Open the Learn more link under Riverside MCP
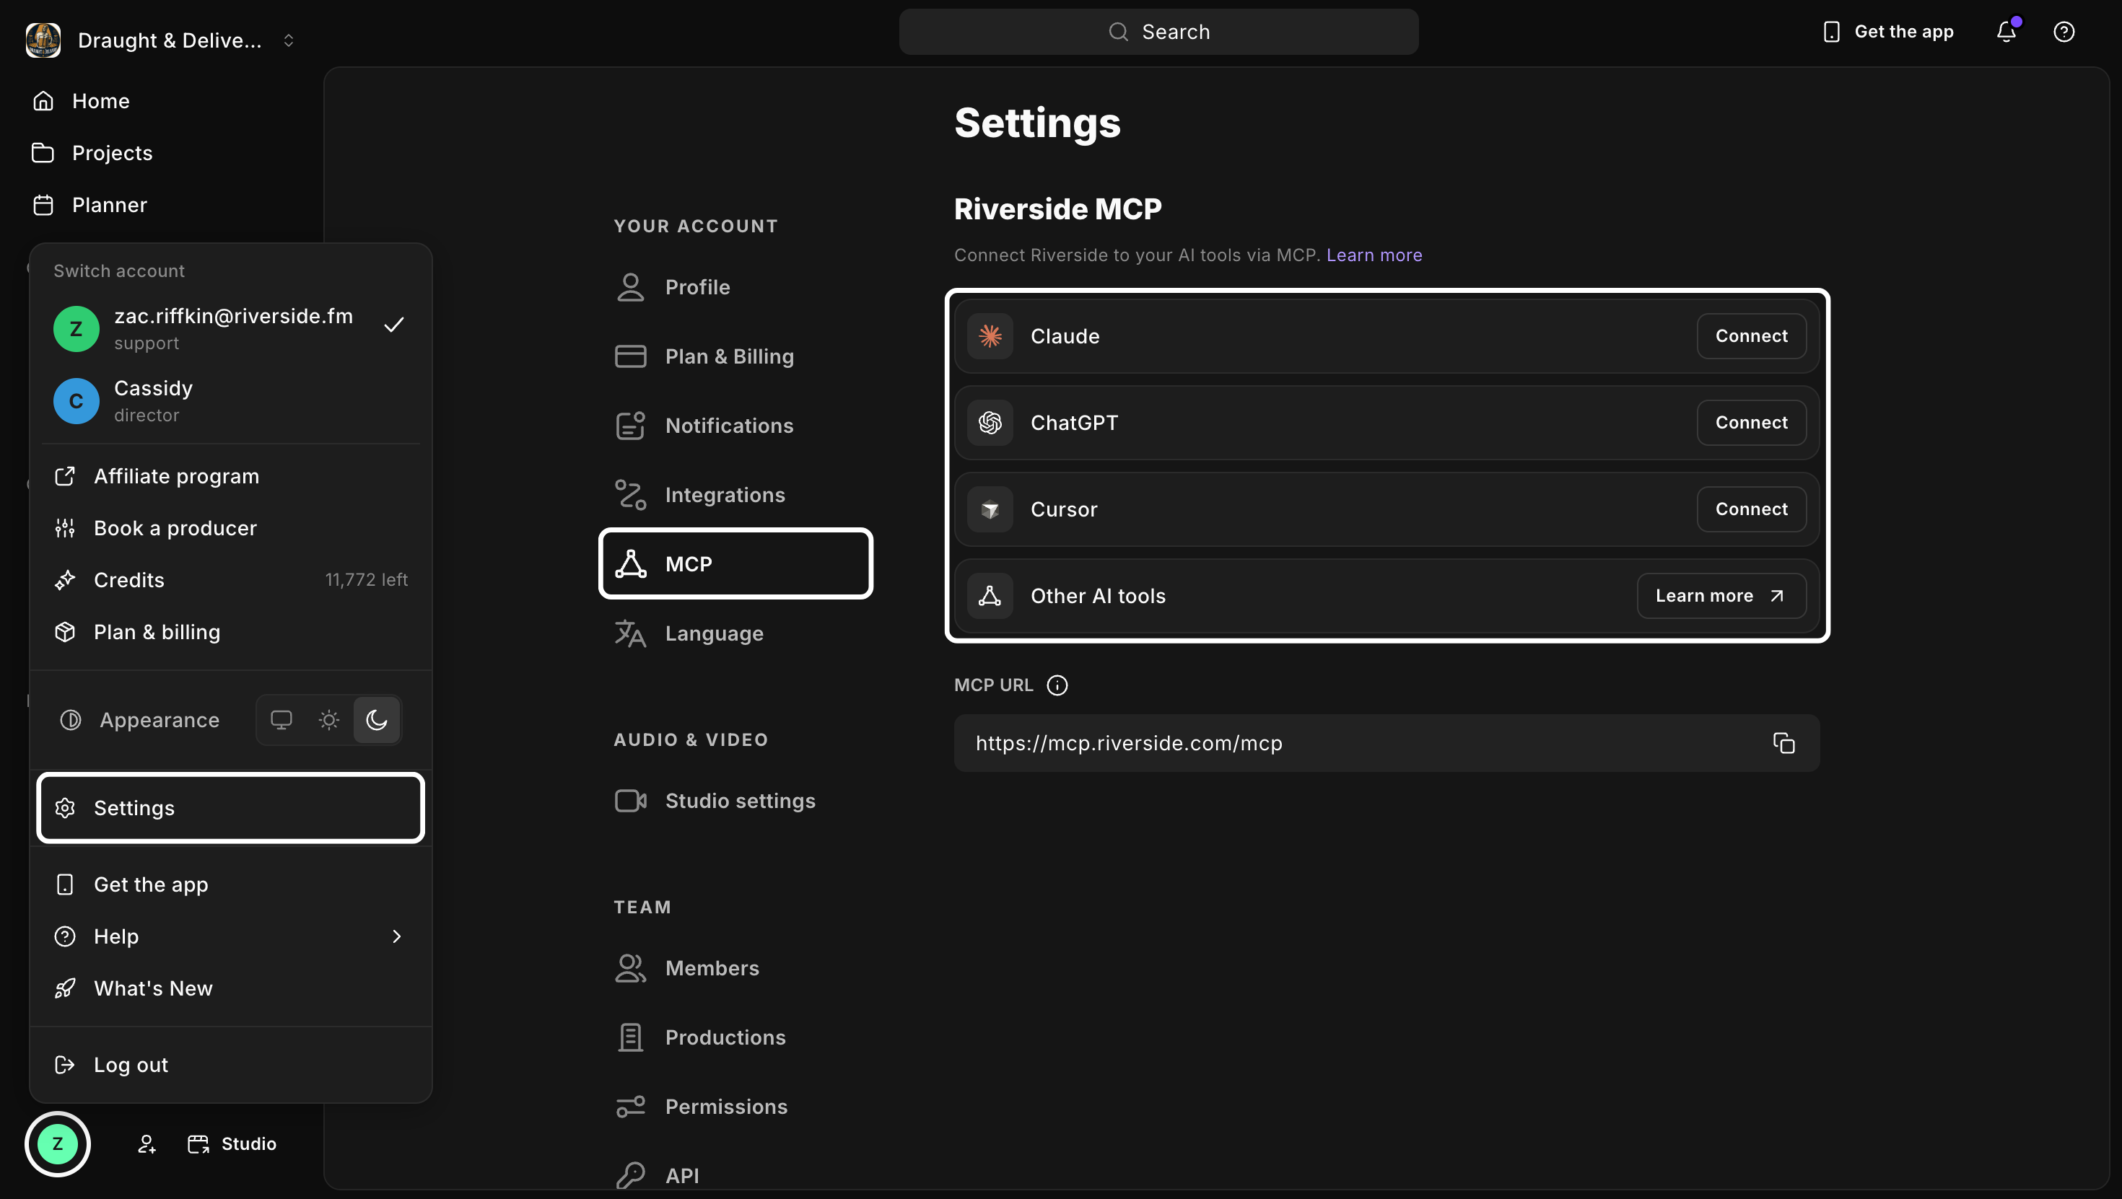The height and width of the screenshot is (1199, 2122). [1374, 255]
